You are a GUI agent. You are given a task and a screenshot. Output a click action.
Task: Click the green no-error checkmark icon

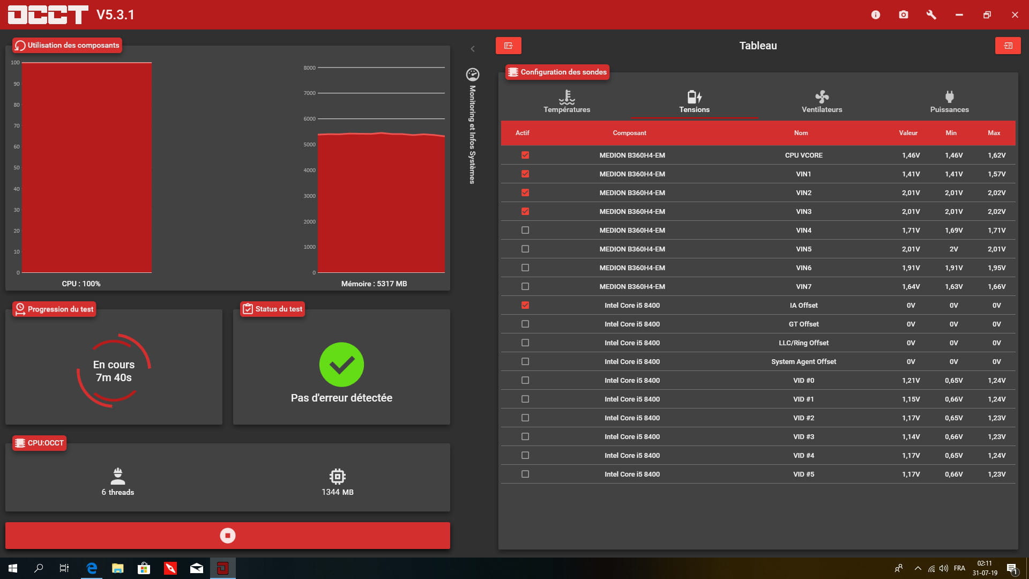click(x=341, y=365)
